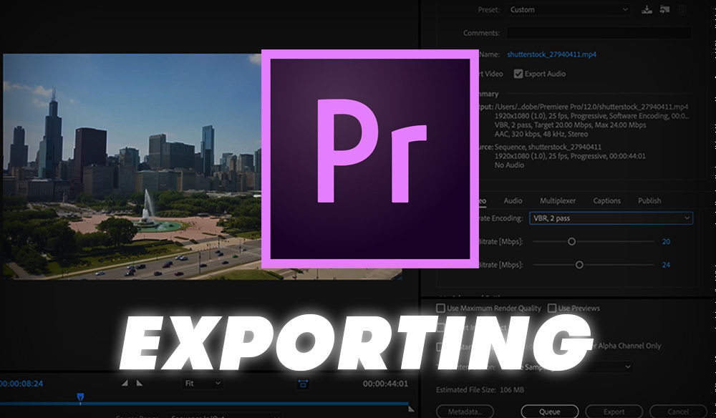The width and height of the screenshot is (716, 418).
Task: Click the duration timecode 00:00:44:01
Action: pyautogui.click(x=385, y=384)
